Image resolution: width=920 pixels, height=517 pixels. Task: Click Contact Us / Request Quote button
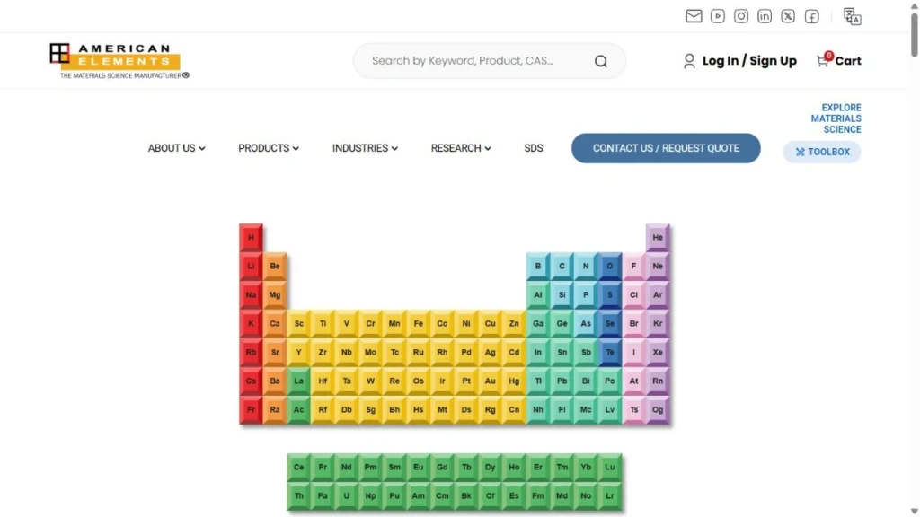666,148
